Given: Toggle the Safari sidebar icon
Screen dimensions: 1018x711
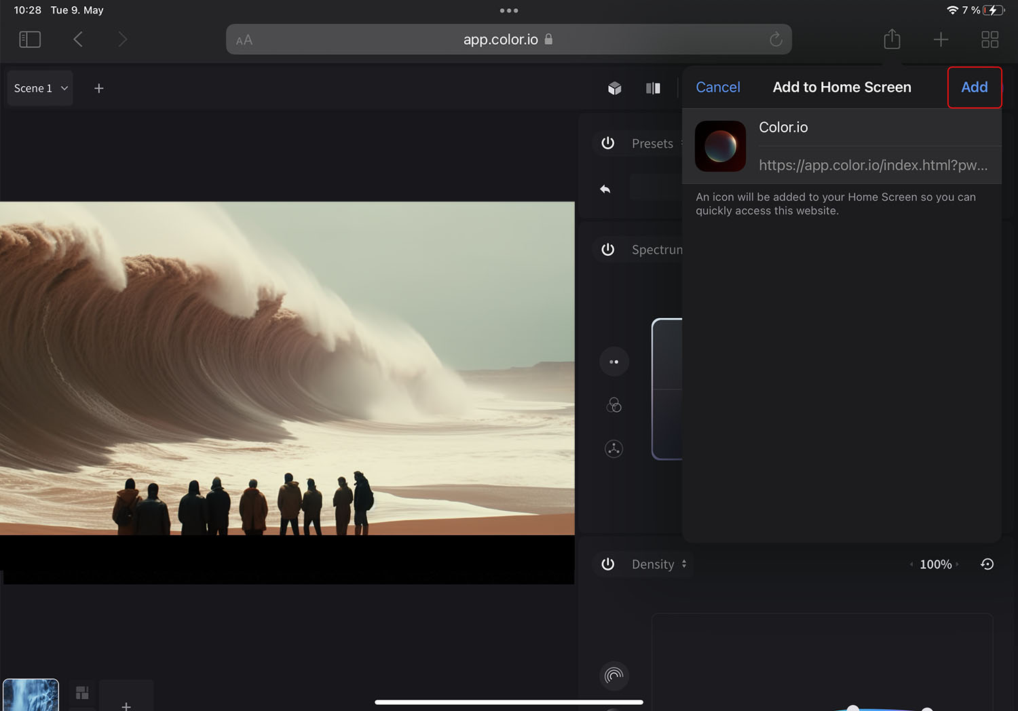Looking at the screenshot, I should pyautogui.click(x=30, y=39).
